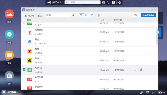Sort by 名称 column header
The image size is (167, 95).
[x=29, y=20]
